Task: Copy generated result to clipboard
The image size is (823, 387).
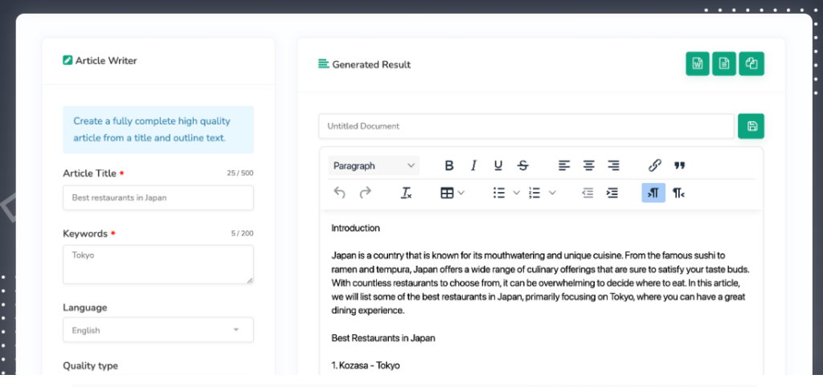Action: 751,64
